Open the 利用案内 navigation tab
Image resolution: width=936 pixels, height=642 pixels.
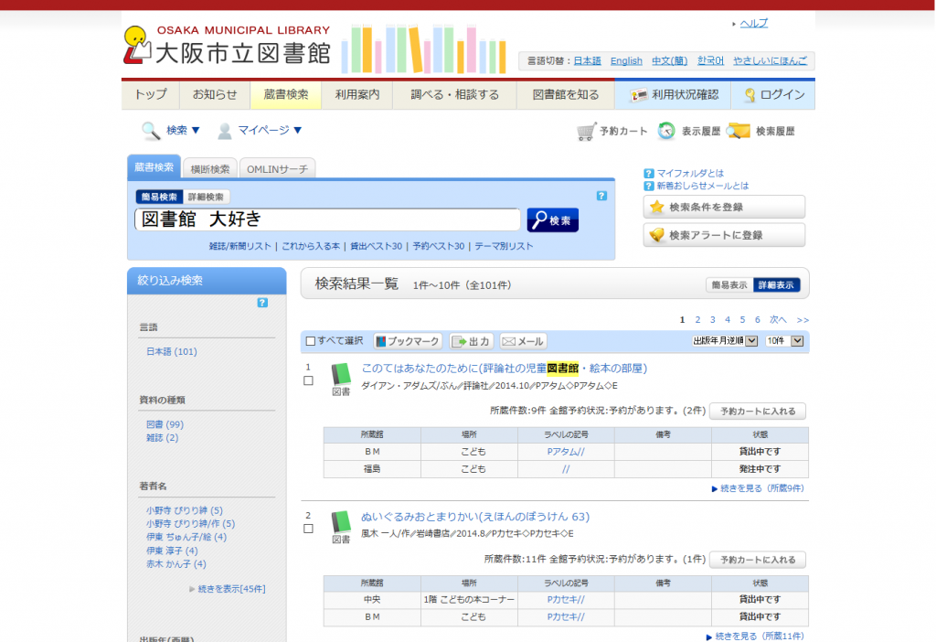(356, 94)
